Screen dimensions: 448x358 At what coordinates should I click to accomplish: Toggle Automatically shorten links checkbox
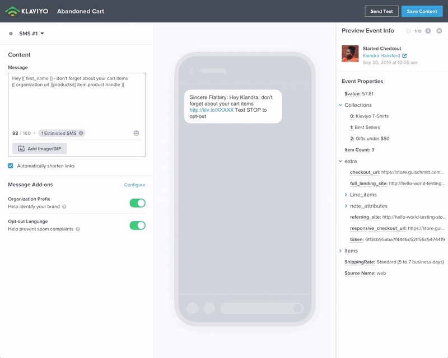coord(11,166)
